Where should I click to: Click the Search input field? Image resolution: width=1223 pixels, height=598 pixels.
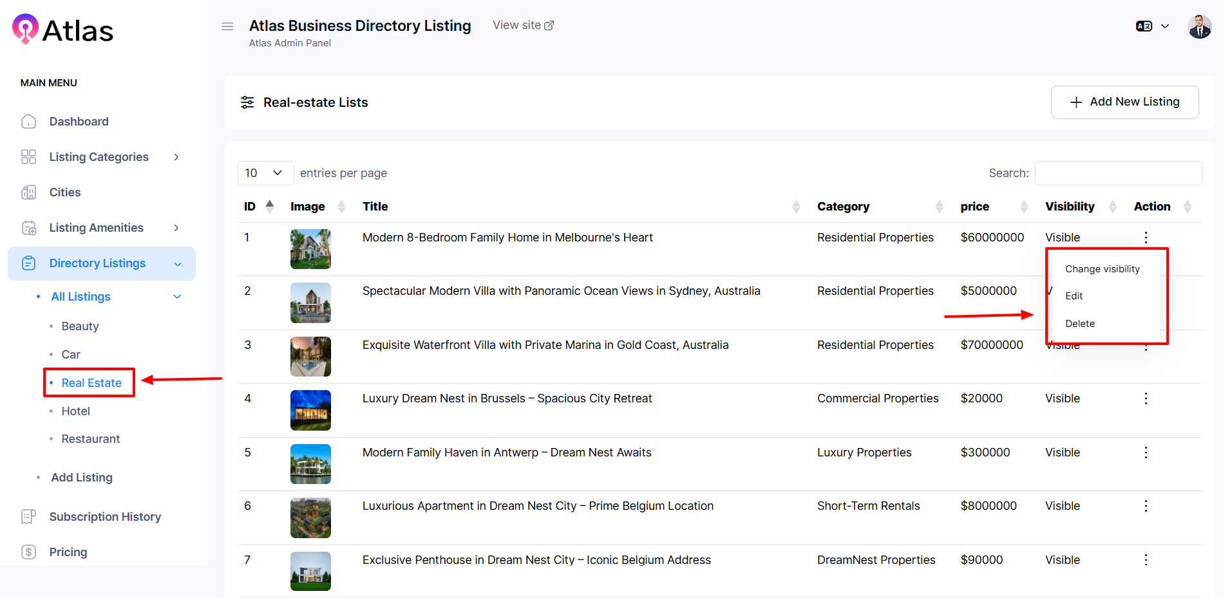coord(1118,173)
